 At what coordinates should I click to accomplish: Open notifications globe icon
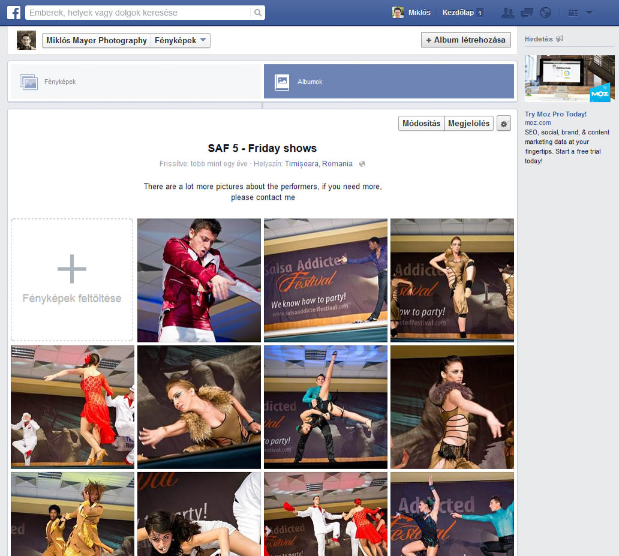click(x=546, y=13)
